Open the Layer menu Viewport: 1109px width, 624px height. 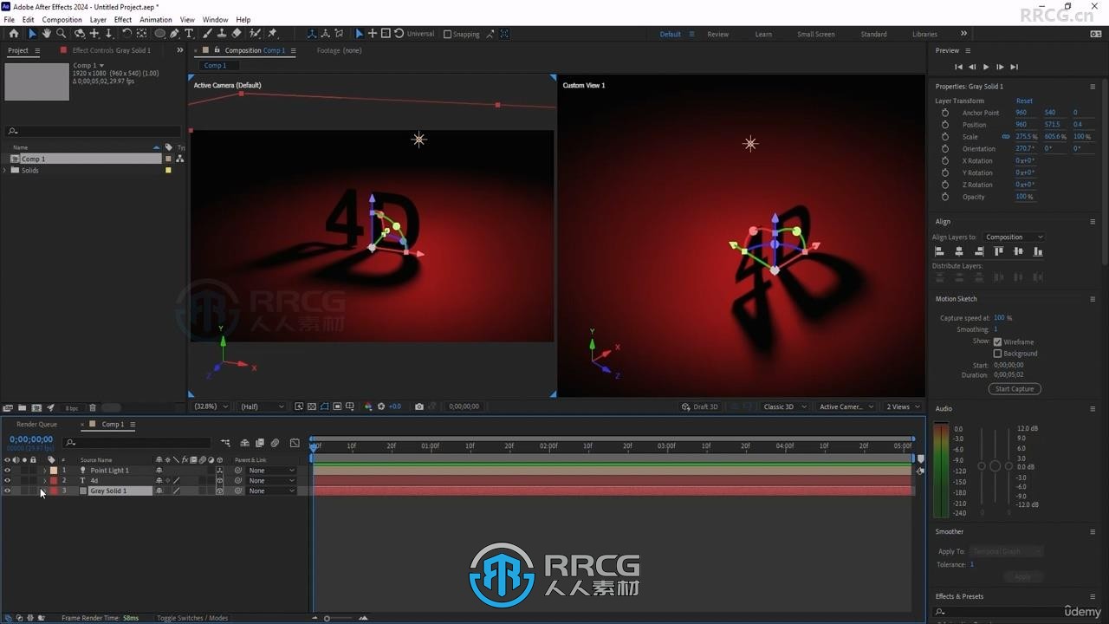click(x=99, y=19)
